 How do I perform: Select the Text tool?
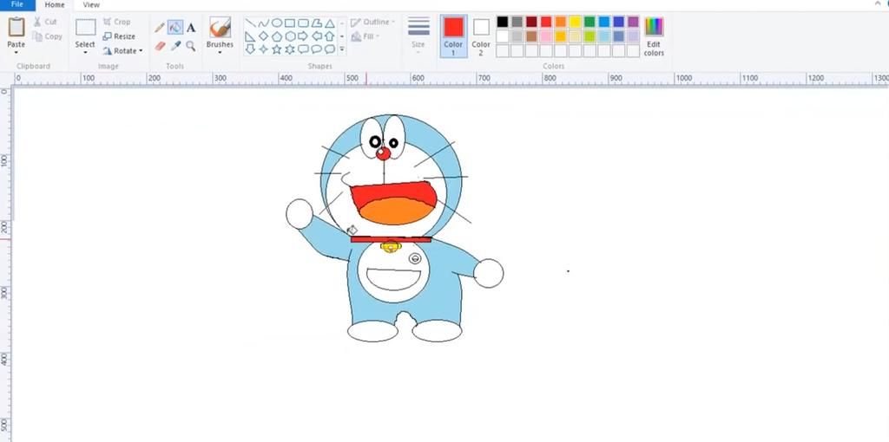[191, 27]
